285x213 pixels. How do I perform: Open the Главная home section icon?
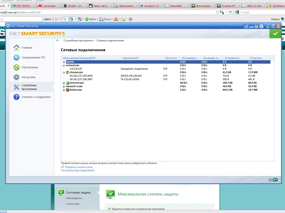[17, 48]
